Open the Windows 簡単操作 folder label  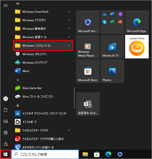tap(34, 29)
